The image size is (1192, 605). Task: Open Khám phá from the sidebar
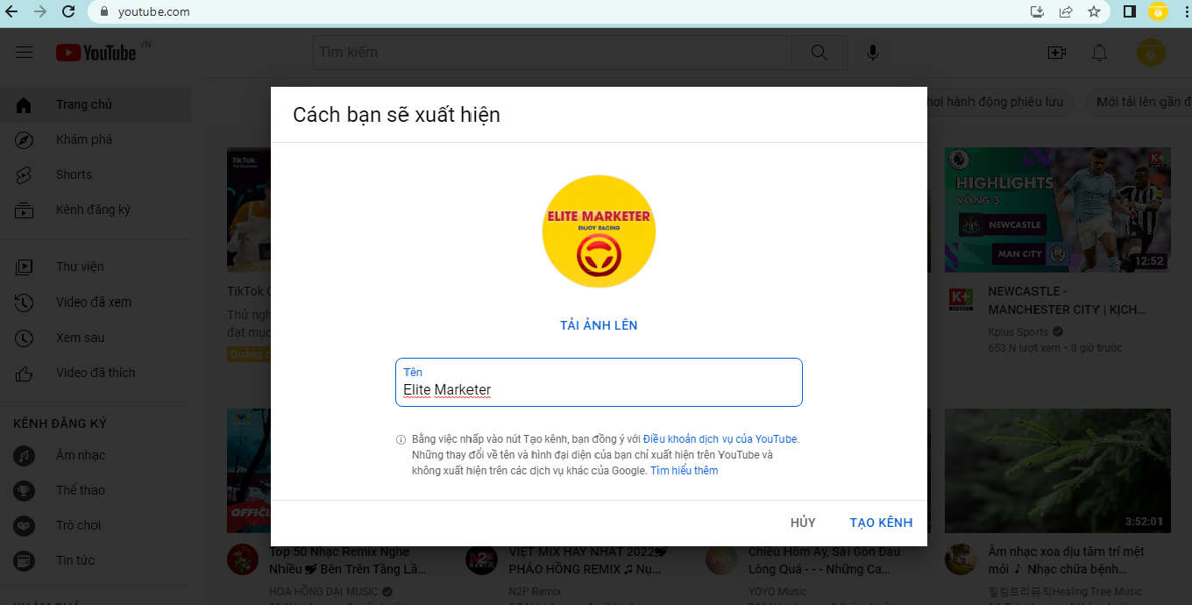(84, 139)
